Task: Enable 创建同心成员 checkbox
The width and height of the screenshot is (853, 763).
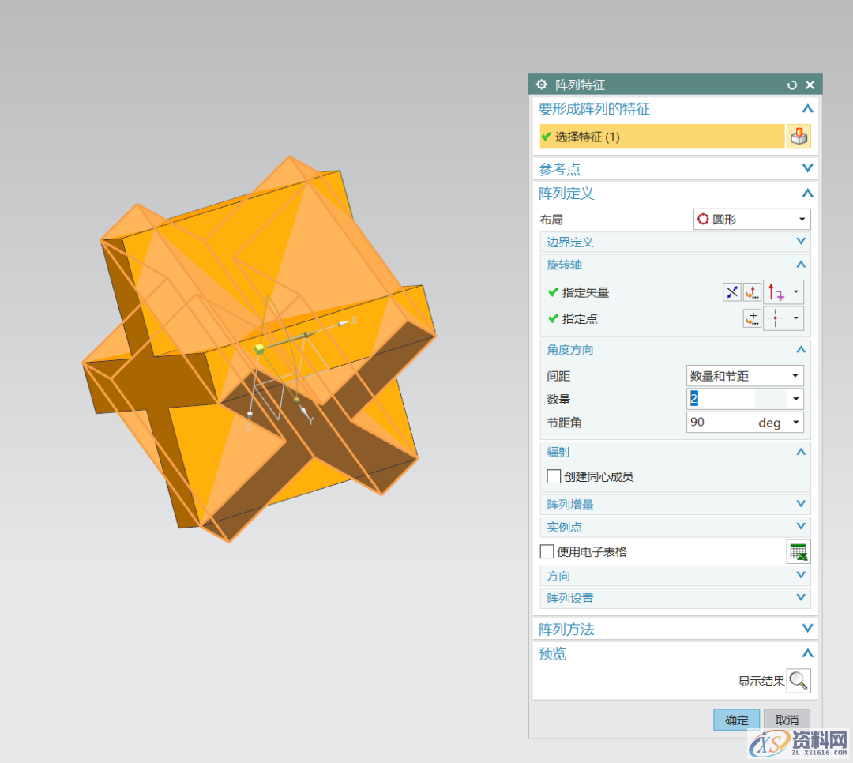Action: tap(554, 476)
